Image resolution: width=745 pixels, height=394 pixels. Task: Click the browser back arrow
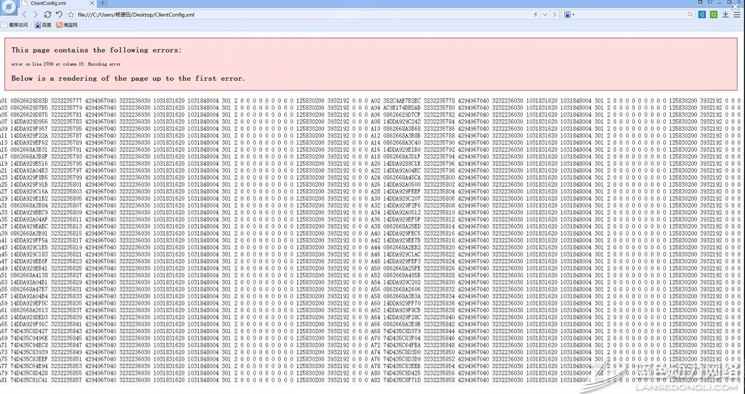(x=25, y=14)
